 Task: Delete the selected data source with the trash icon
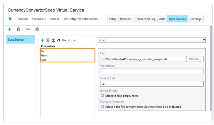coord(18,29)
